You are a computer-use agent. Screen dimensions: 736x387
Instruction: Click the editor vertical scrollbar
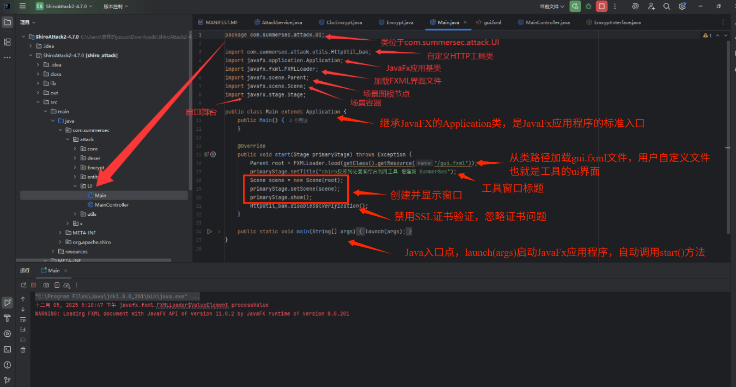click(x=728, y=136)
